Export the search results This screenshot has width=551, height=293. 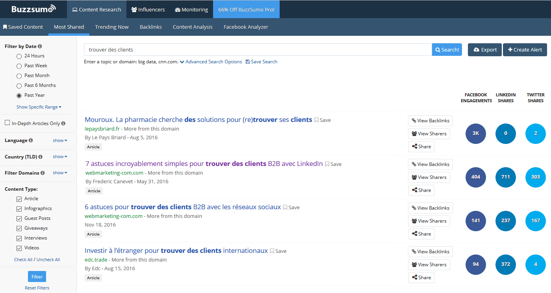pos(485,50)
